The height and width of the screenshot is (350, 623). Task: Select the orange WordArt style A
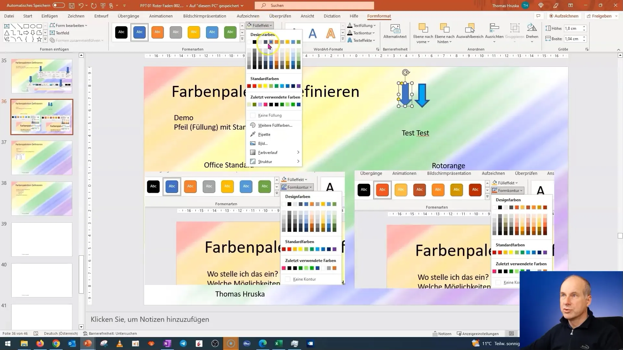pyautogui.click(x=330, y=33)
